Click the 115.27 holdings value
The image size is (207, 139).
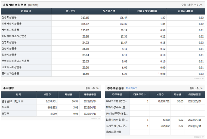(85, 30)
